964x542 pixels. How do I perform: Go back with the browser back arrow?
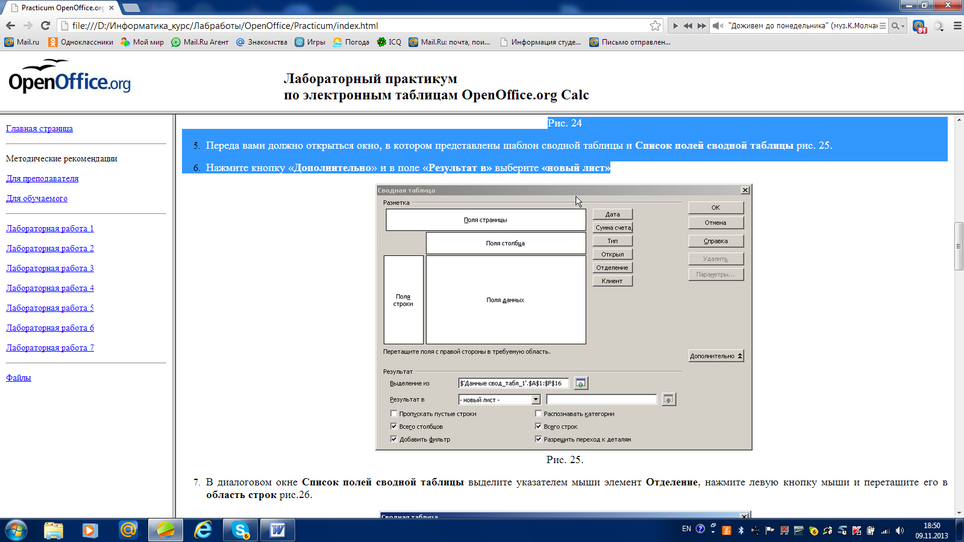click(10, 25)
